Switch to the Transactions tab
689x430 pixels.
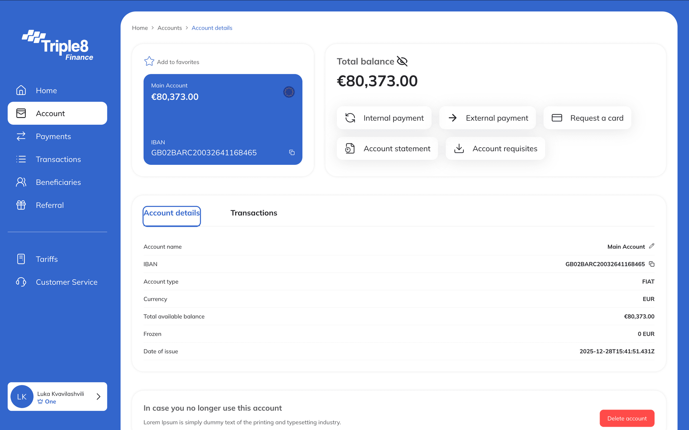(x=254, y=213)
